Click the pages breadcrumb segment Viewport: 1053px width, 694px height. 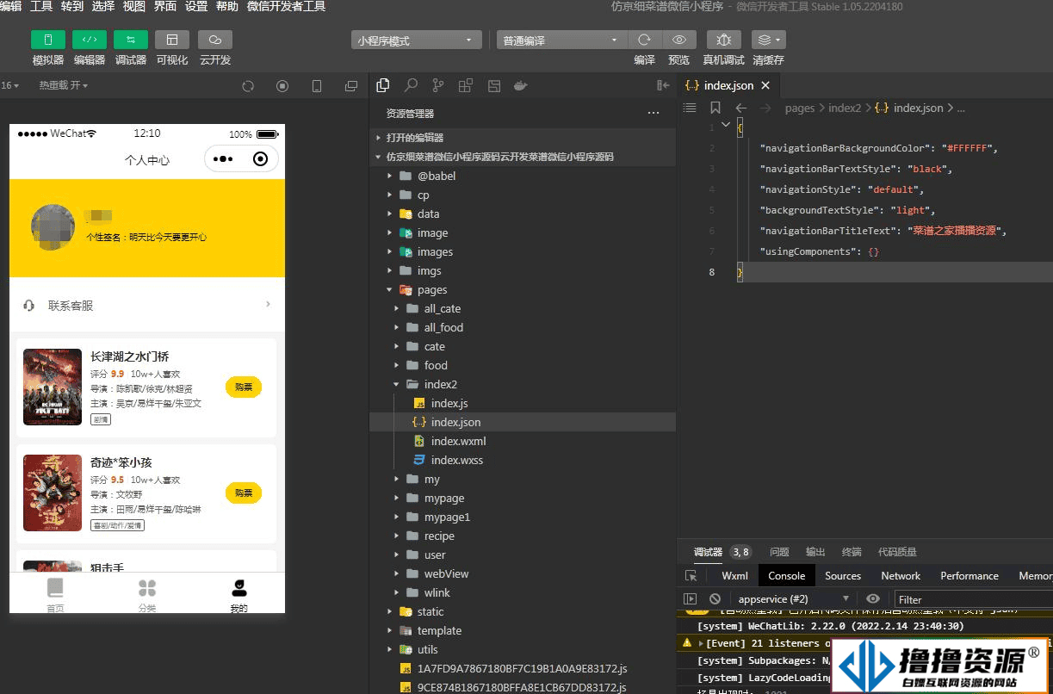click(800, 108)
